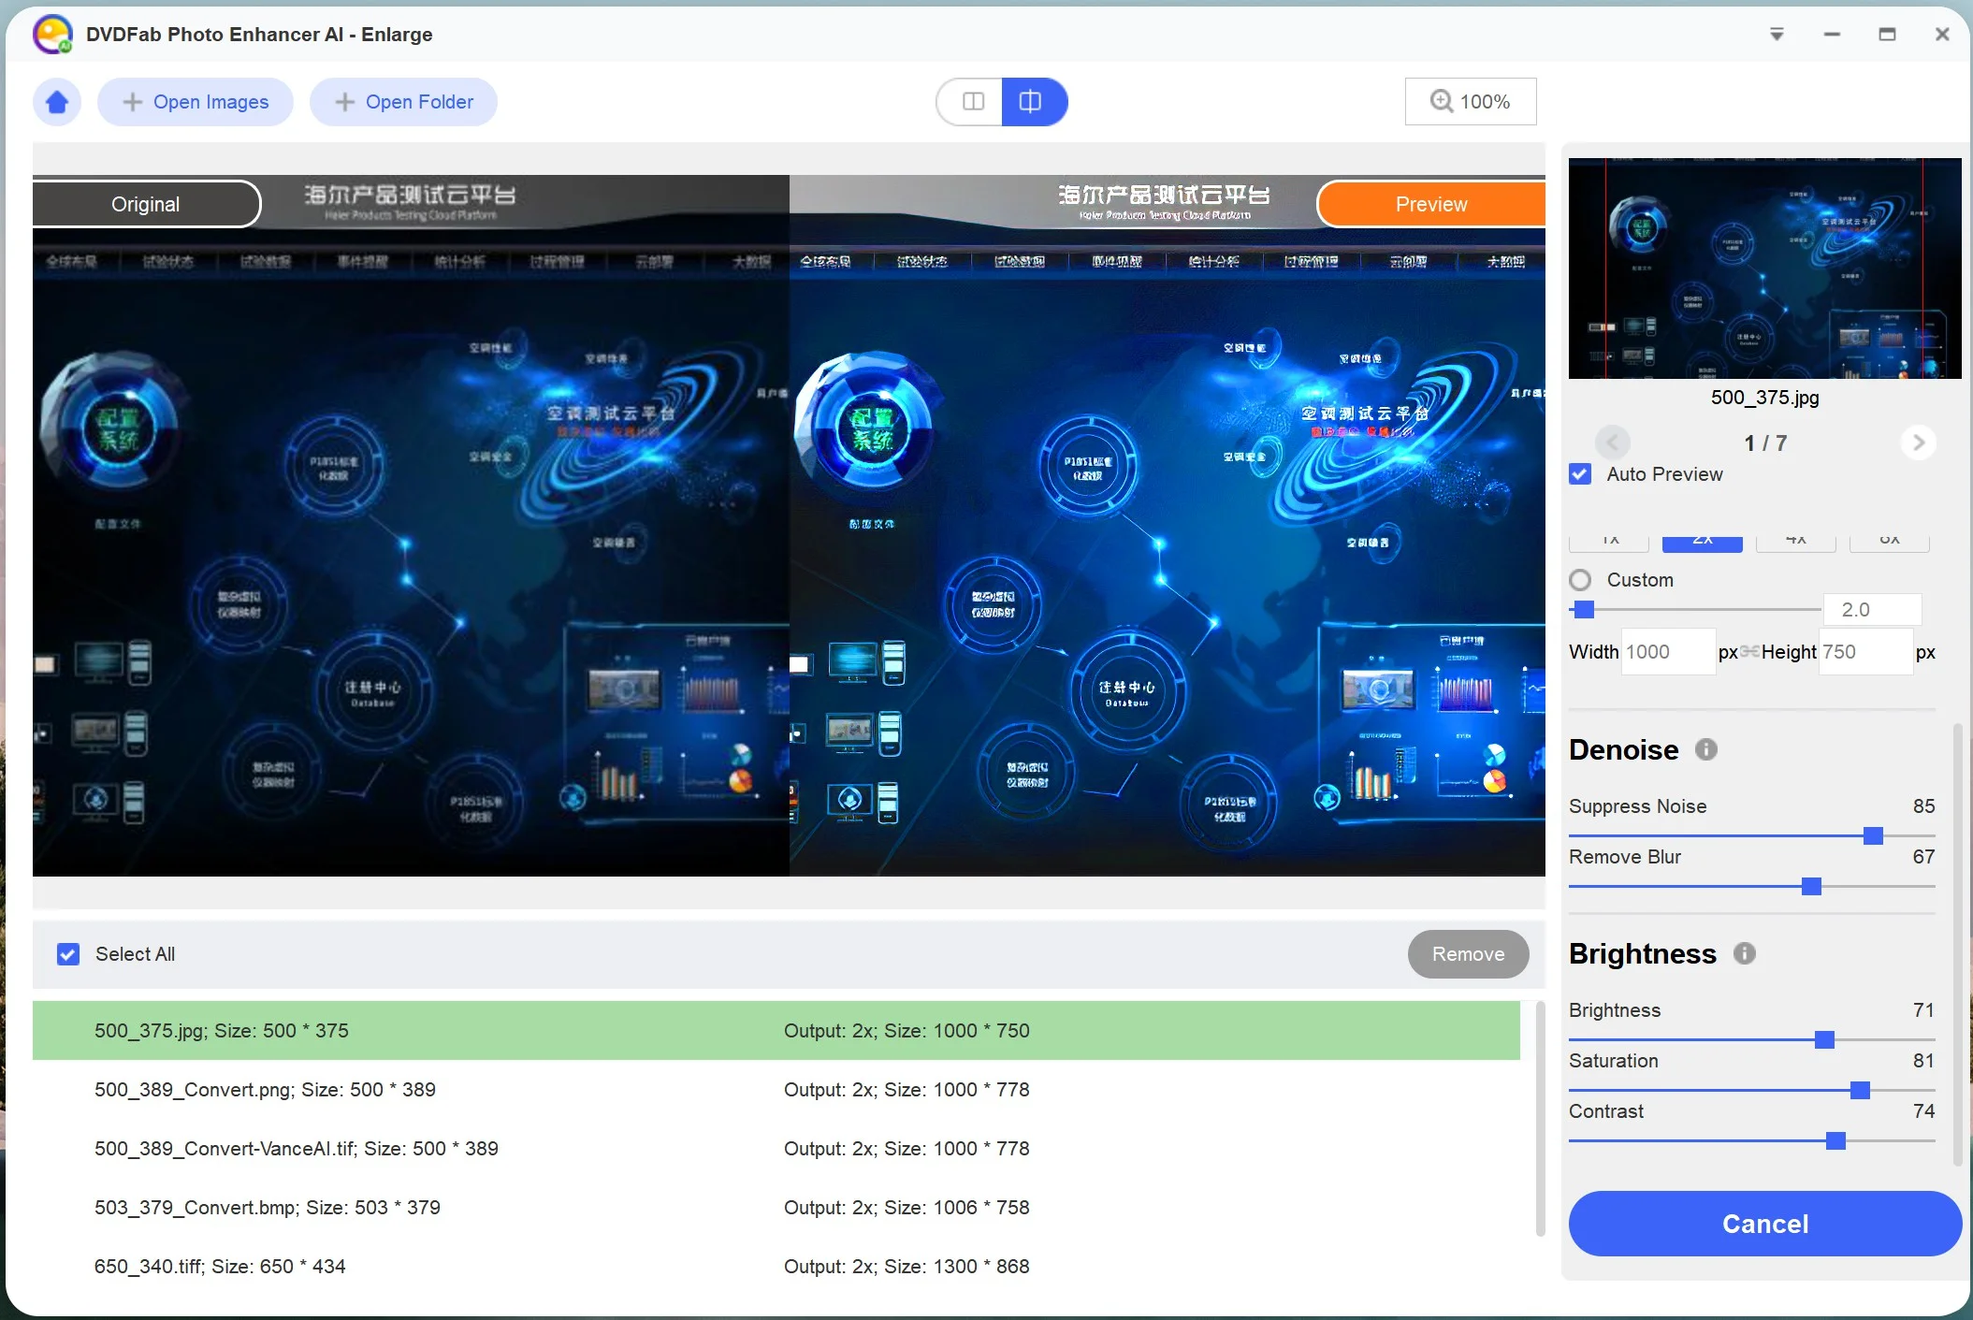Go to previous image arrow

[x=1612, y=442]
